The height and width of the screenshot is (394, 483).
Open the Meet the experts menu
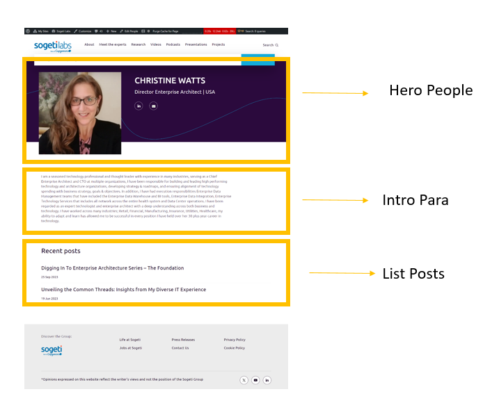113,44
